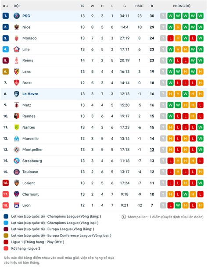
Task: Open the Le Havre team link
Action: pos(30,94)
